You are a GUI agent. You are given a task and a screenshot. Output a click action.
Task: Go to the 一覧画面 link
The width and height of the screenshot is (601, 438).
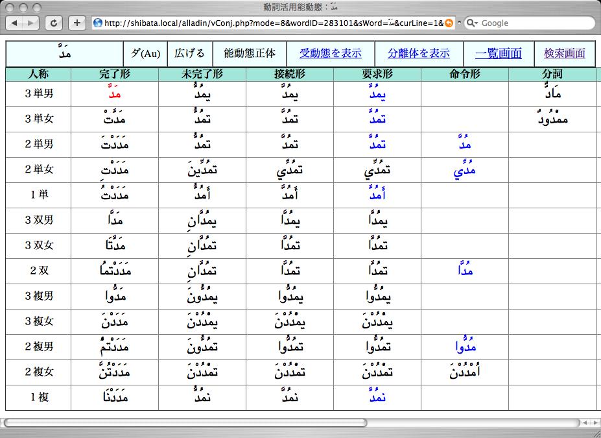click(499, 53)
